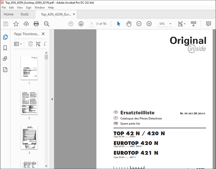Image resolution: width=216 pixels, height=169 pixels.
Task: Collapse the navigation pane arrow
Action: click(52, 99)
